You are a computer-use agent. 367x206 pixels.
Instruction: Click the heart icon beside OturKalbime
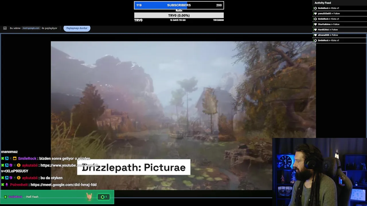coord(315,24)
